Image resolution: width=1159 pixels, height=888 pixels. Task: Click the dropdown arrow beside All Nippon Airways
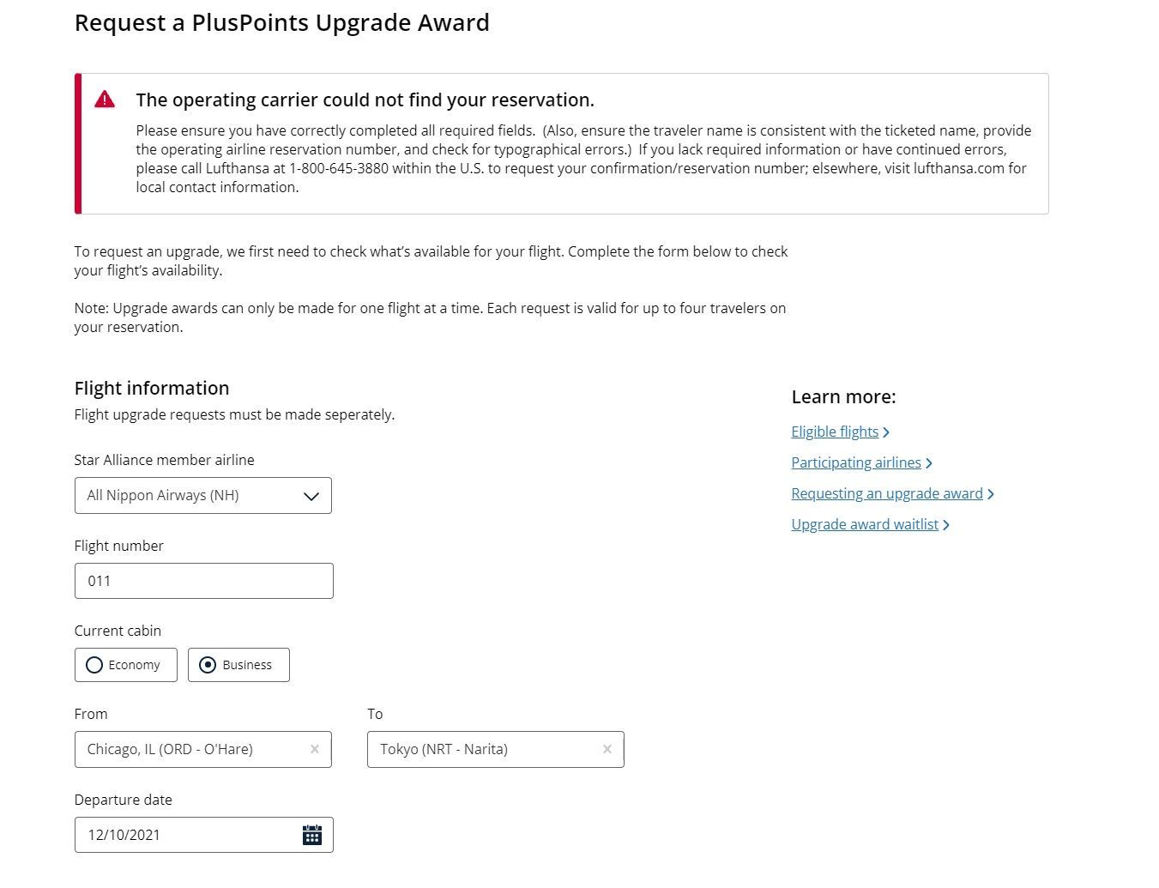coord(311,496)
